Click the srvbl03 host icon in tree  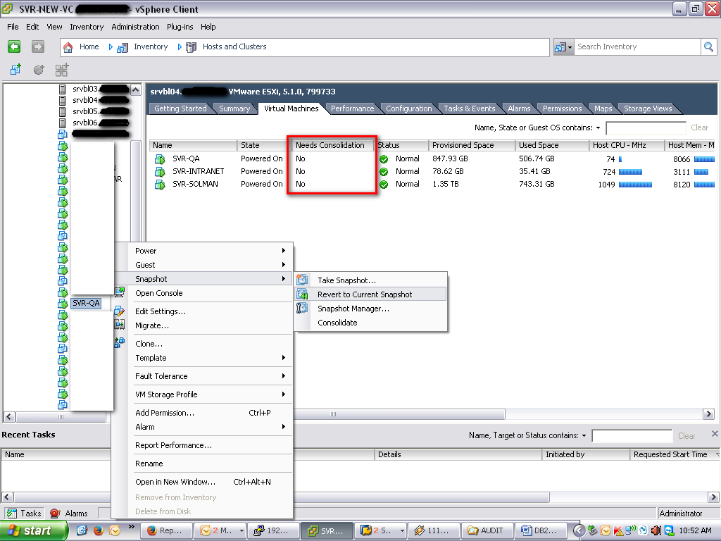click(x=63, y=89)
